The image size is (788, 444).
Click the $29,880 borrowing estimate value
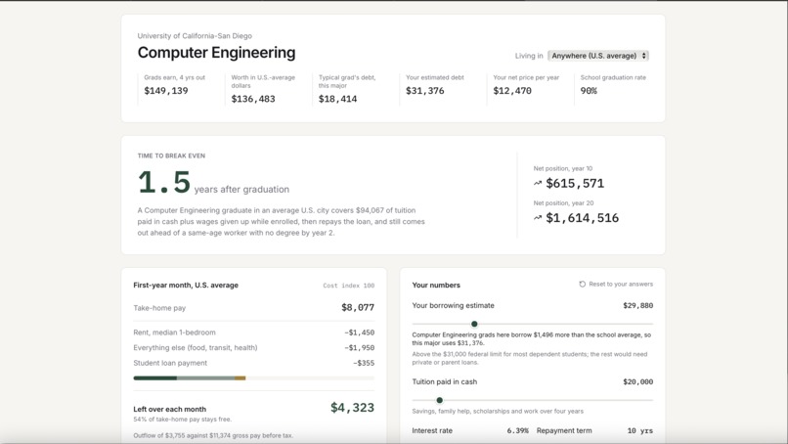(x=638, y=306)
